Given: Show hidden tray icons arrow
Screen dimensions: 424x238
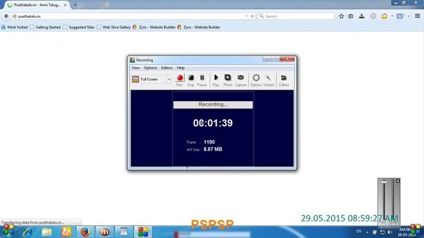Looking at the screenshot, I should click(367, 232).
